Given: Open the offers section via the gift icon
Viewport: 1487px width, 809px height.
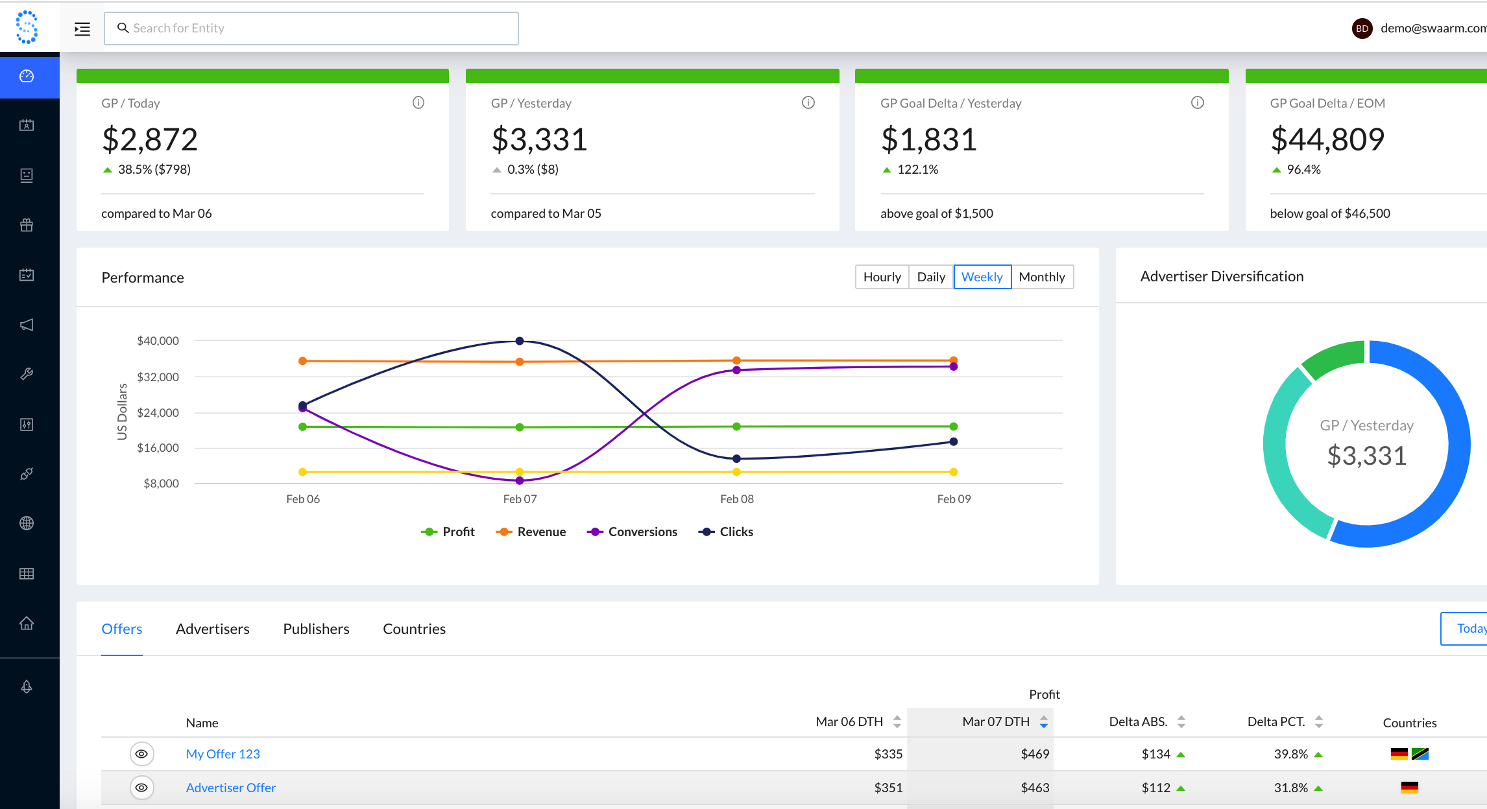Looking at the screenshot, I should (x=27, y=225).
